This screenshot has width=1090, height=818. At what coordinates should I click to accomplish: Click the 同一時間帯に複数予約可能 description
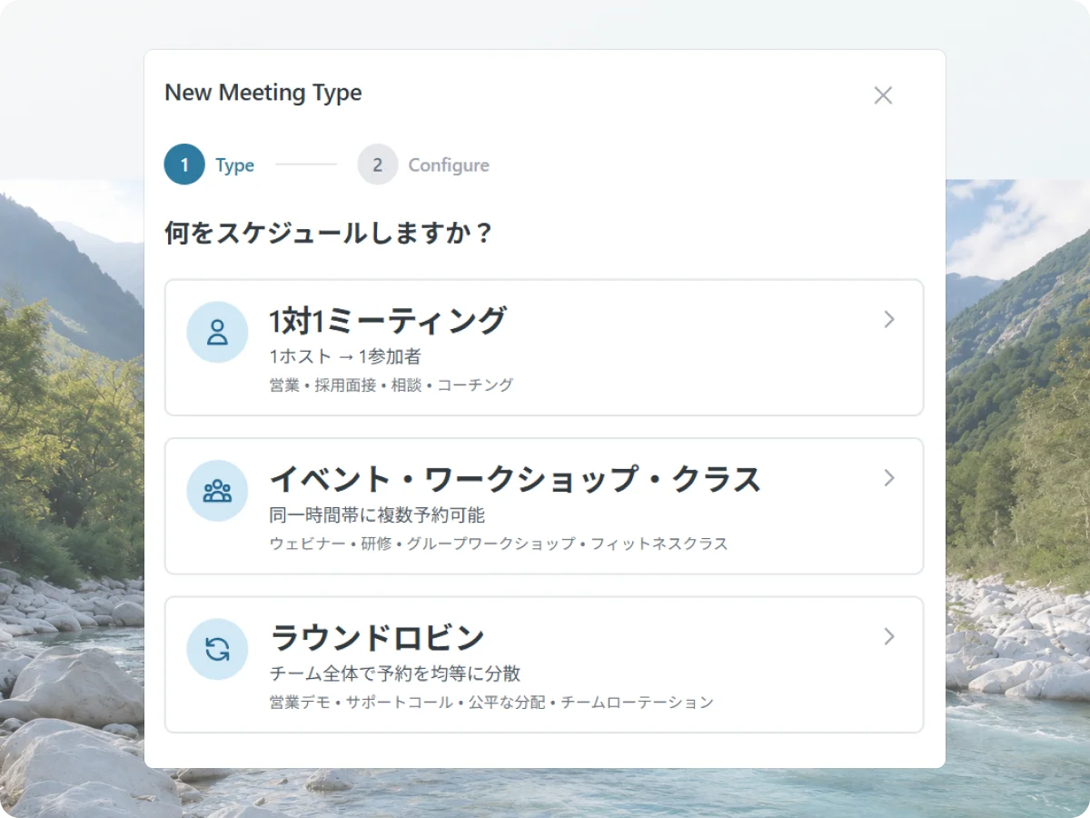tap(377, 515)
